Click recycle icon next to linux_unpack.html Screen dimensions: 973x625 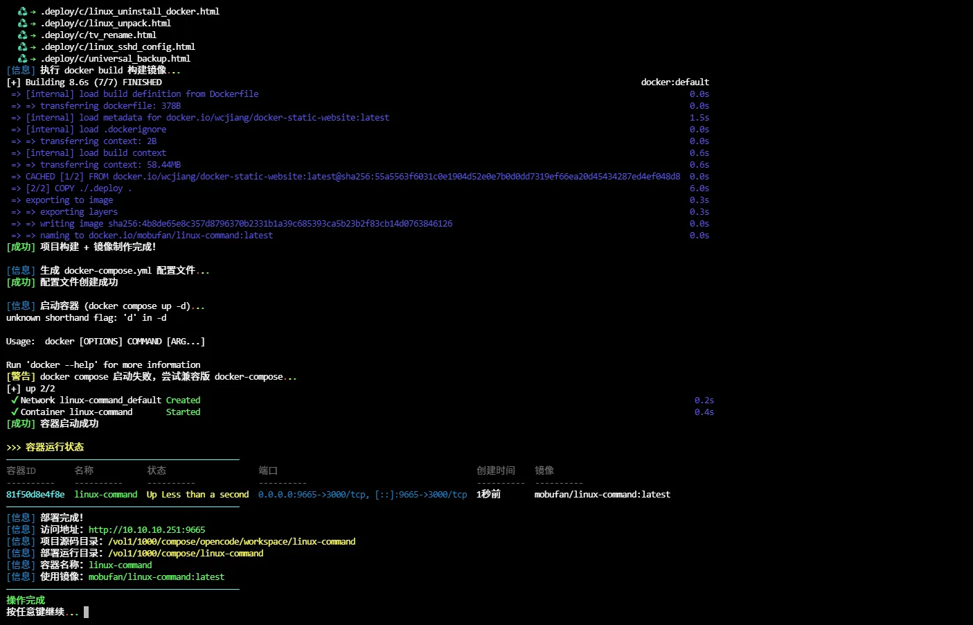coord(22,24)
